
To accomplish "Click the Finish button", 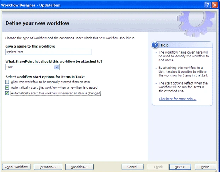I will [x=205, y=167].
